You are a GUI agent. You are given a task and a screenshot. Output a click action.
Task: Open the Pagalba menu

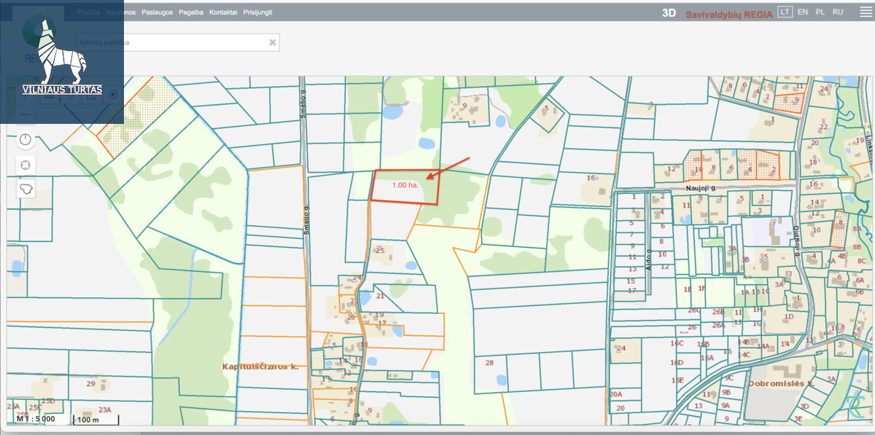[x=191, y=12]
